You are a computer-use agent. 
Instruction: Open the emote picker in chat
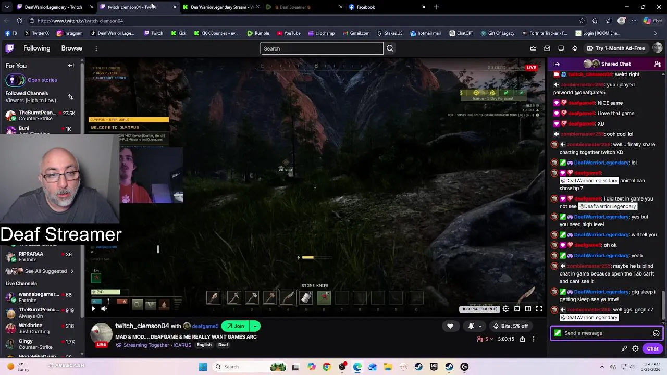(656, 333)
